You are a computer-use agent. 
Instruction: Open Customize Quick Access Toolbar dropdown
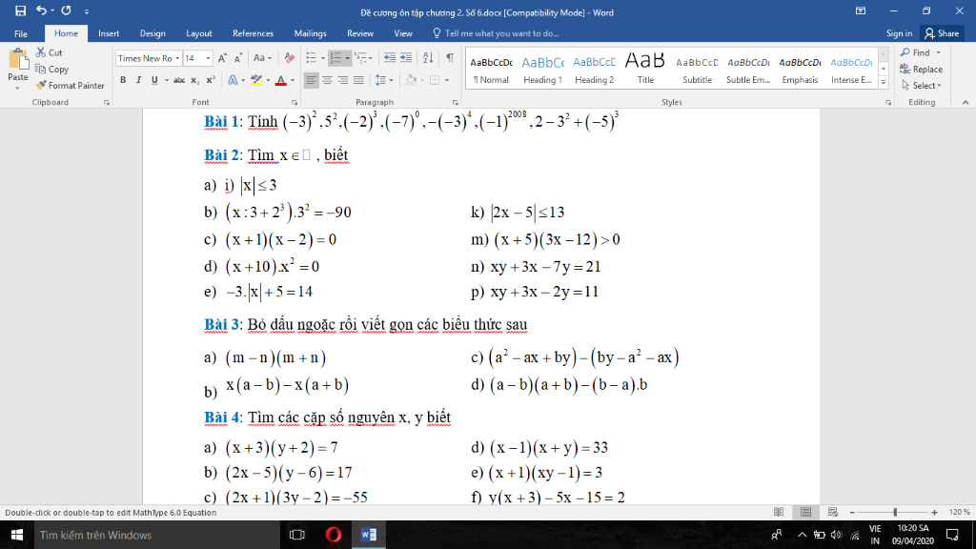87,11
